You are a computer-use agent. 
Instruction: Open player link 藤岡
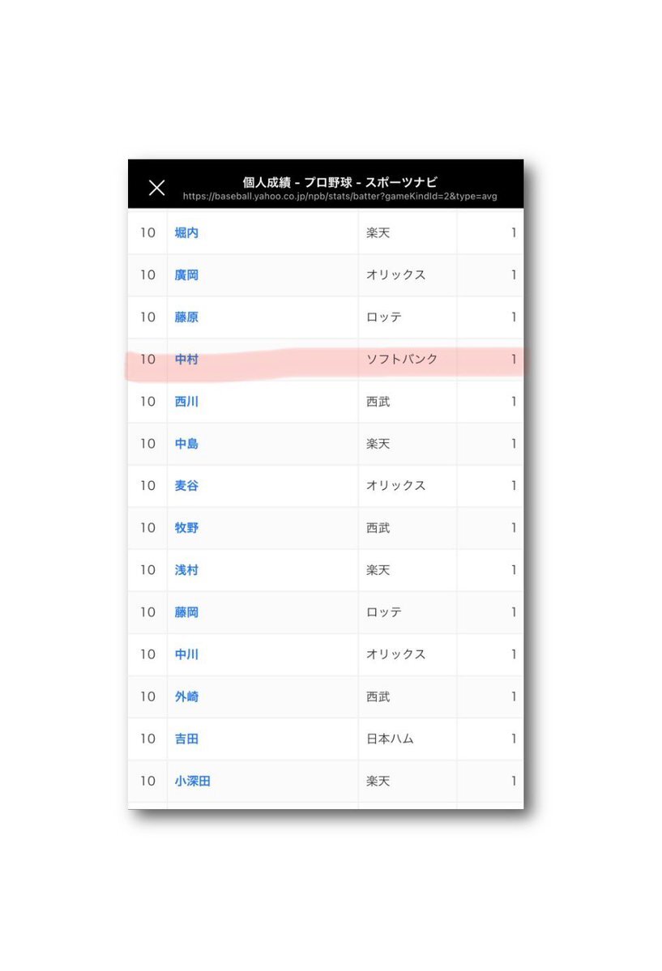(x=186, y=611)
